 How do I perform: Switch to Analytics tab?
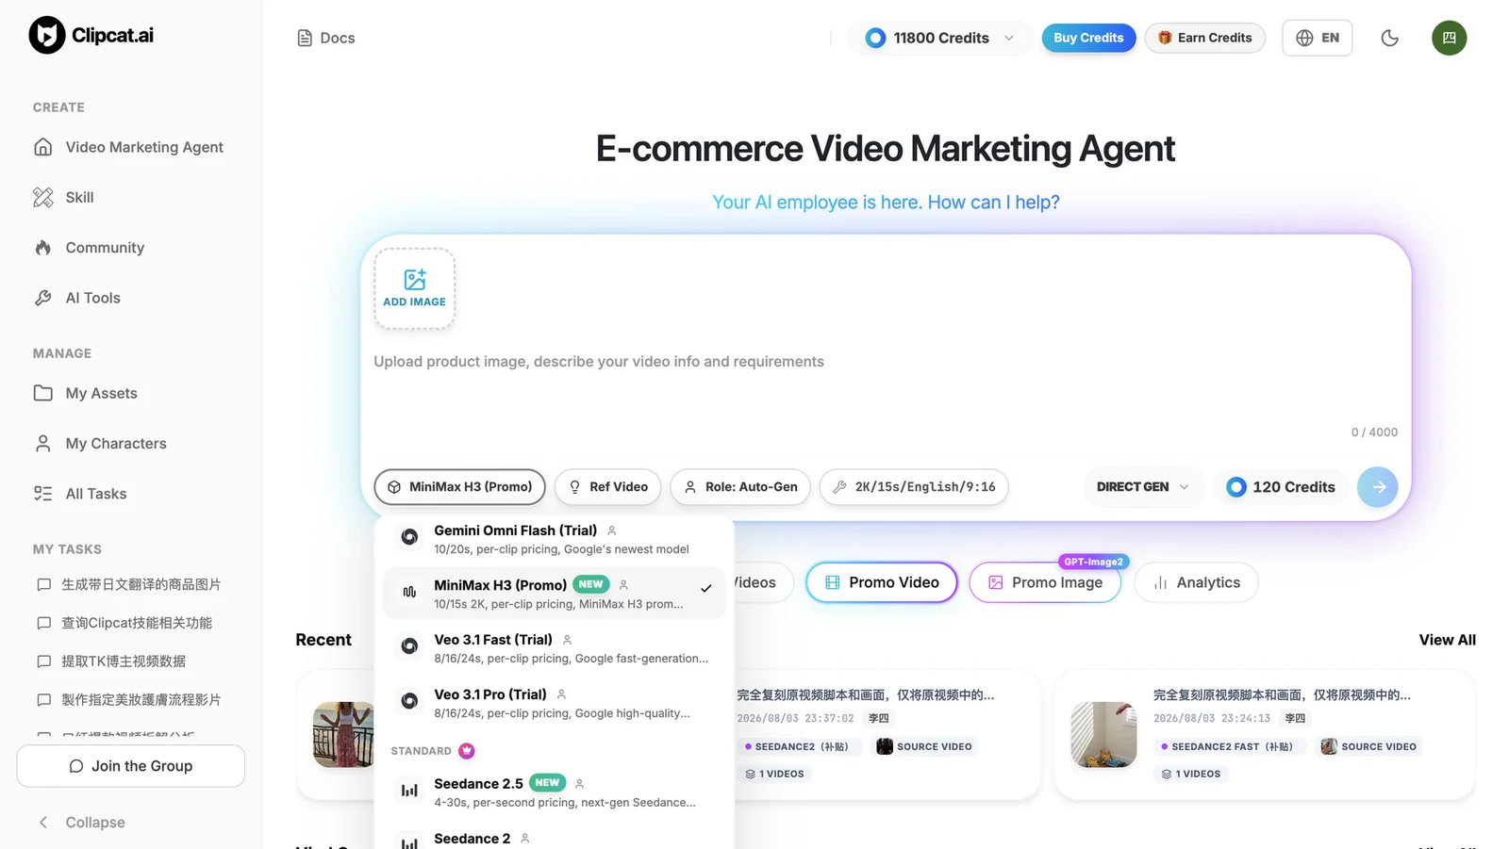point(1196,582)
